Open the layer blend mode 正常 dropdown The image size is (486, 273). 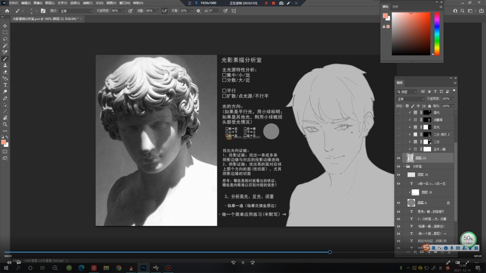pos(411,99)
